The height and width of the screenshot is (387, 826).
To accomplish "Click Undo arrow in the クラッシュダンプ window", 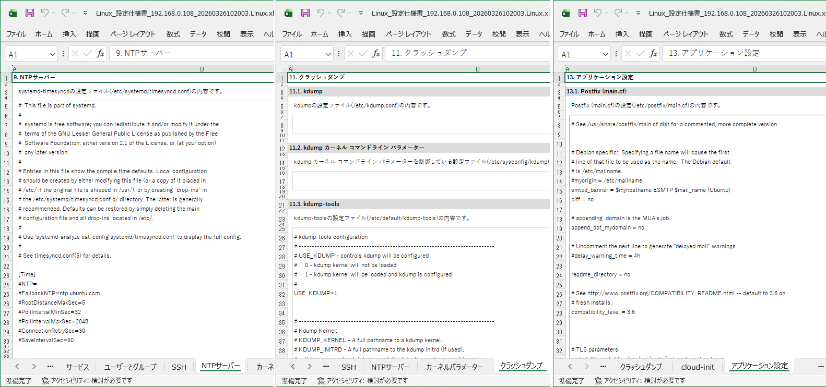I will 320,13.
